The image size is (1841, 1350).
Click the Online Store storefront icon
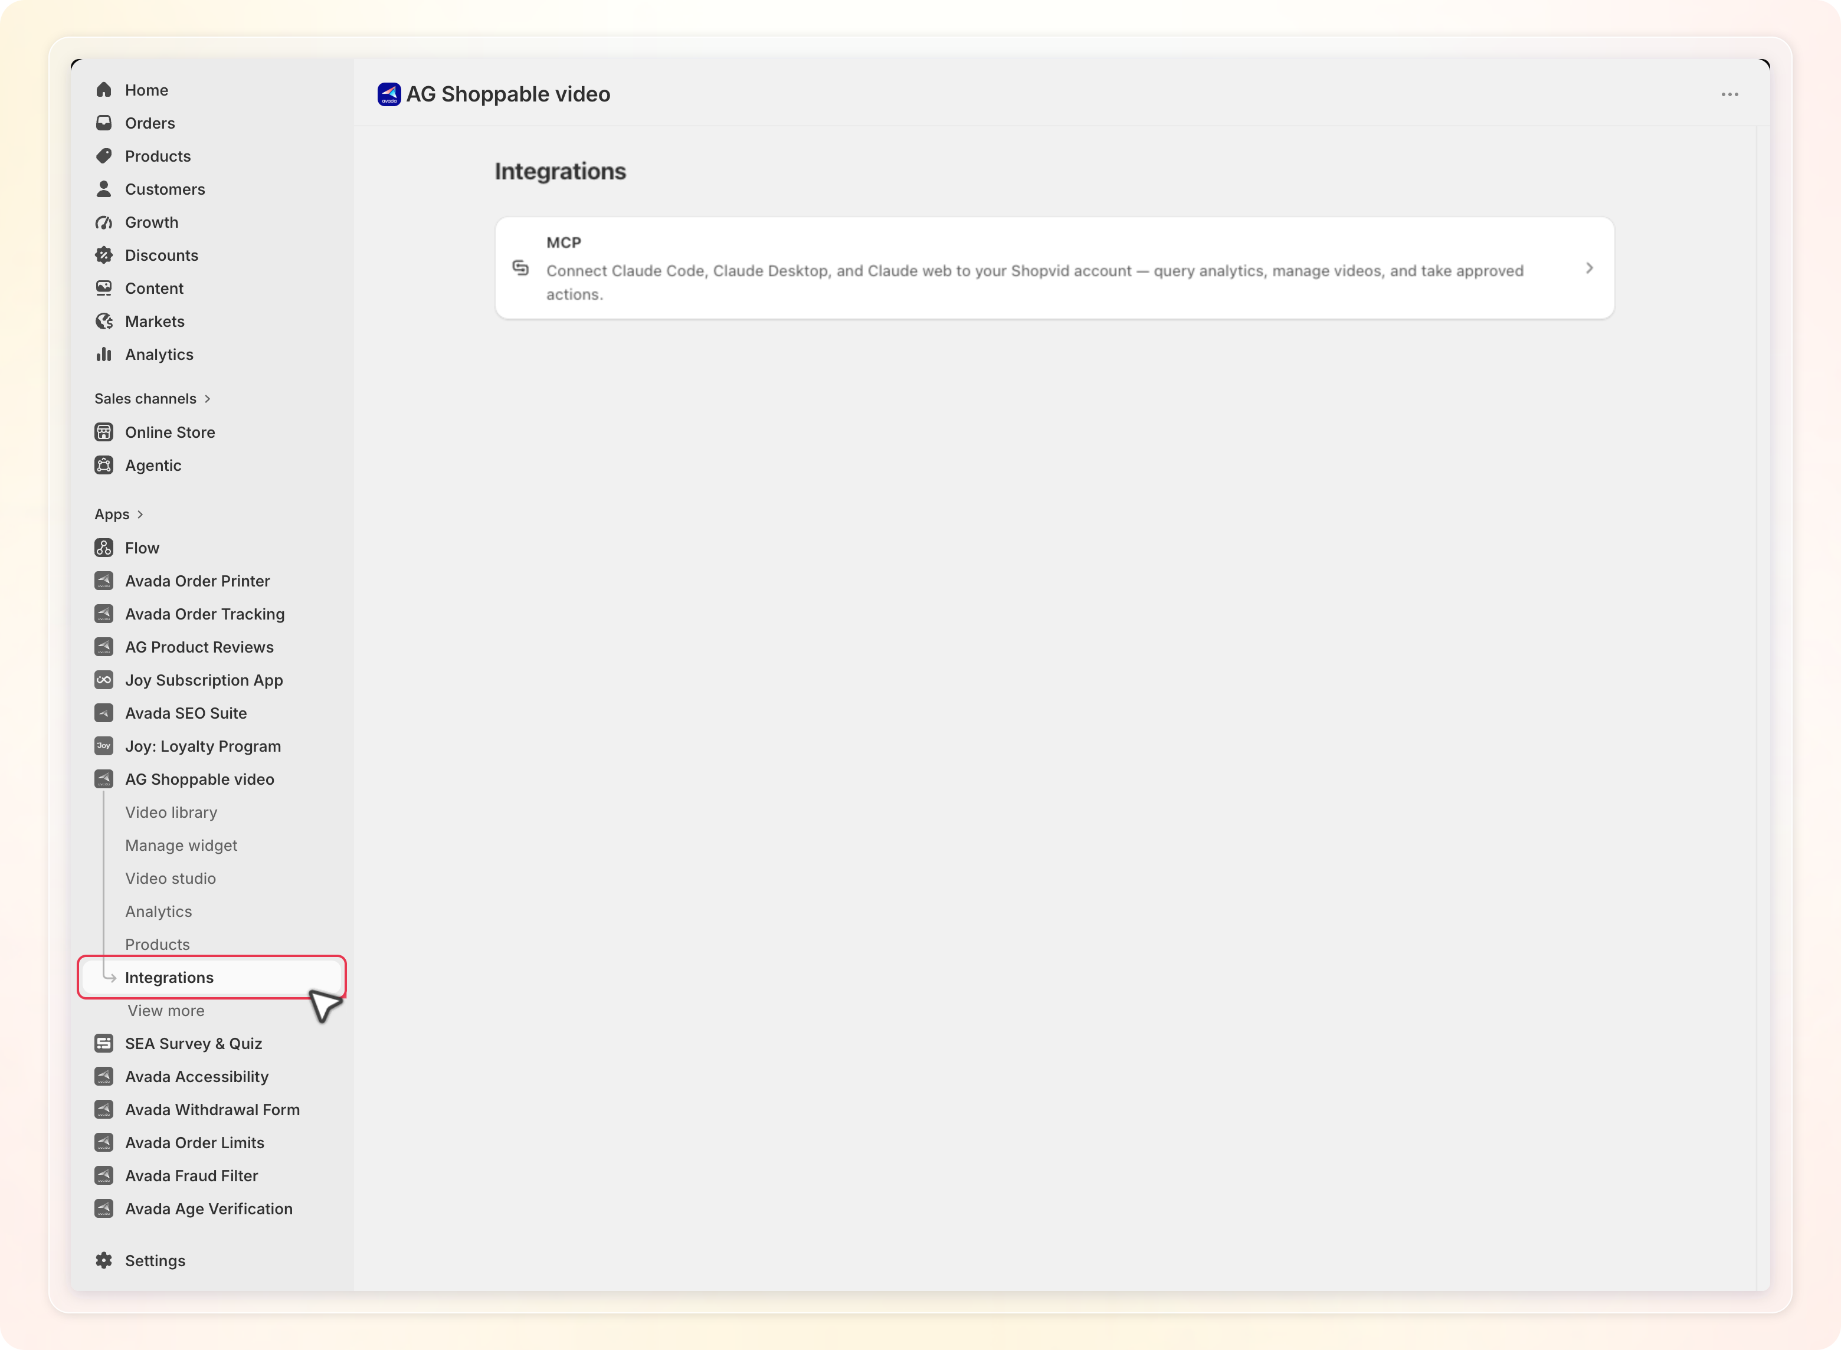point(104,432)
